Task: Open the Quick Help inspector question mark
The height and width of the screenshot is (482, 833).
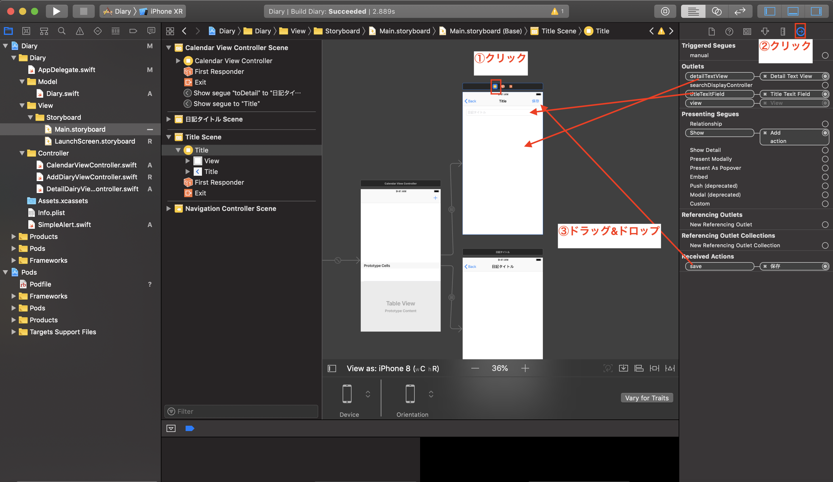Action: (729, 31)
